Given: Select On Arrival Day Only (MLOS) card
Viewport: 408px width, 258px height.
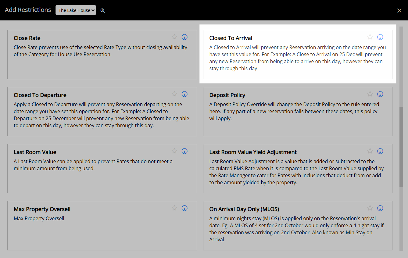Looking at the screenshot, I should click(x=298, y=226).
